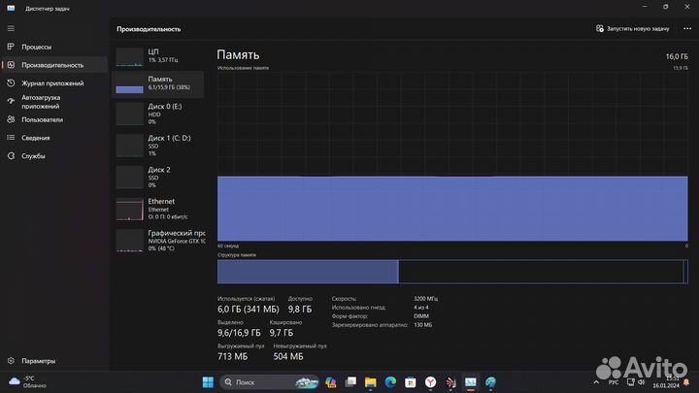This screenshot has width=699, height=393.
Task: Select the Графический процессор NVIDIA entry
Action: [158, 241]
